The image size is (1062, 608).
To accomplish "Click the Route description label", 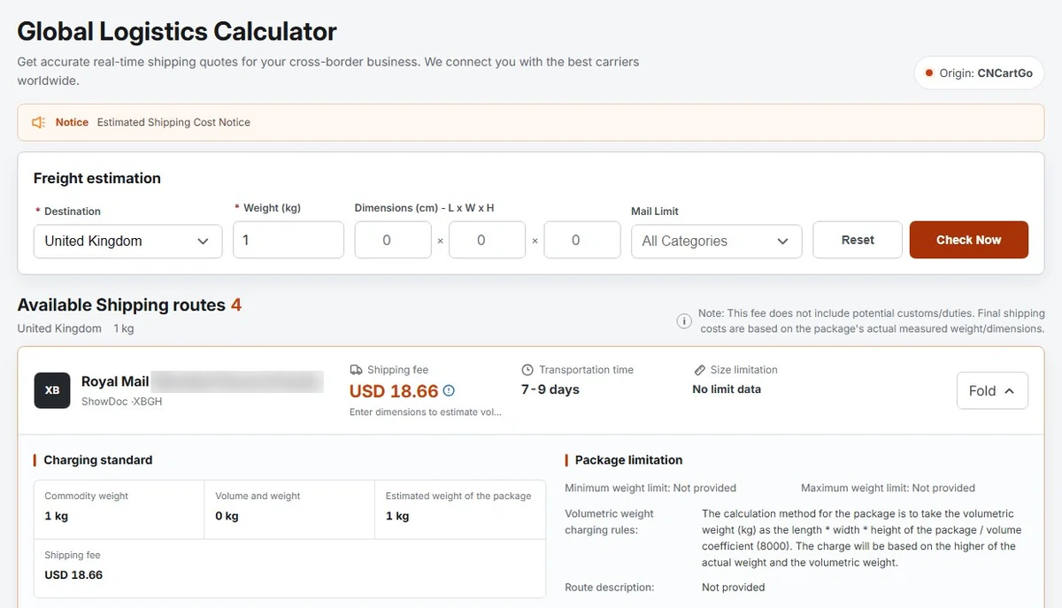I will point(610,587).
